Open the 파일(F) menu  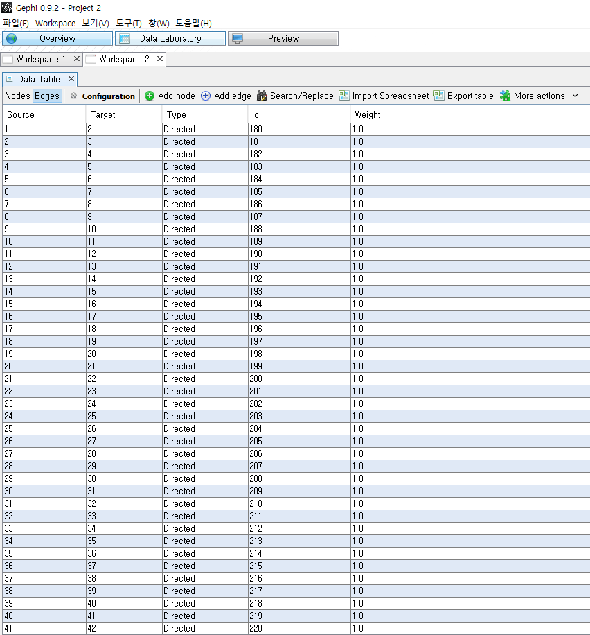[15, 23]
